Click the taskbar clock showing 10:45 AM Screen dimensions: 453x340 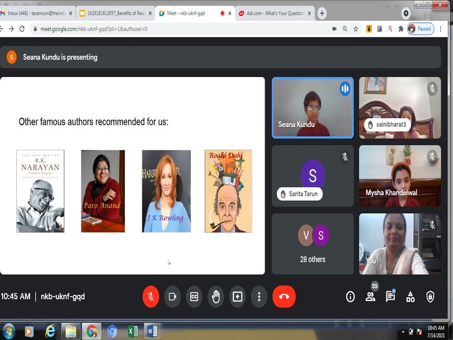tap(436, 332)
